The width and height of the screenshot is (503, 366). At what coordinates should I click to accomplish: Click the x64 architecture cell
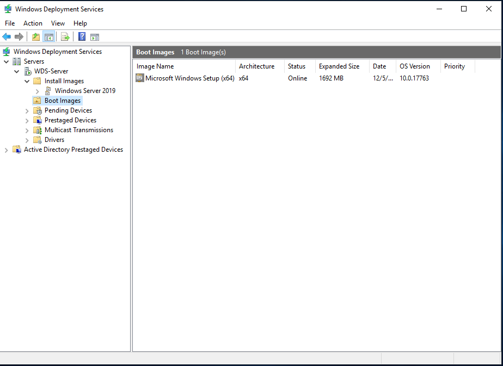coord(243,78)
